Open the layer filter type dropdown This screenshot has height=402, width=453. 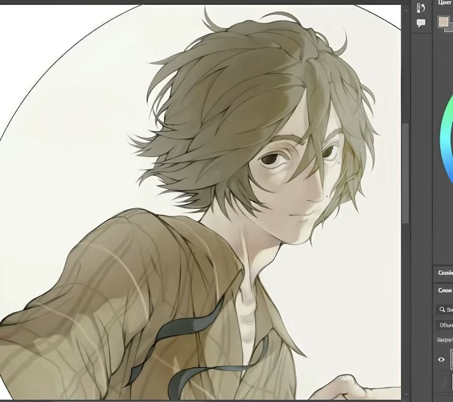pos(445,310)
